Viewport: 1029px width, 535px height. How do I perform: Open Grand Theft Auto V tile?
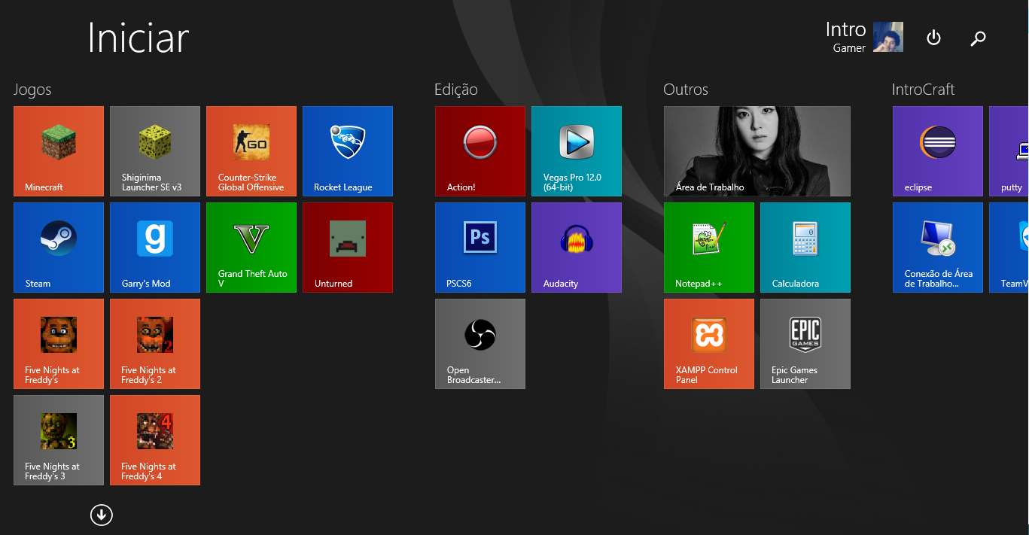pyautogui.click(x=251, y=248)
